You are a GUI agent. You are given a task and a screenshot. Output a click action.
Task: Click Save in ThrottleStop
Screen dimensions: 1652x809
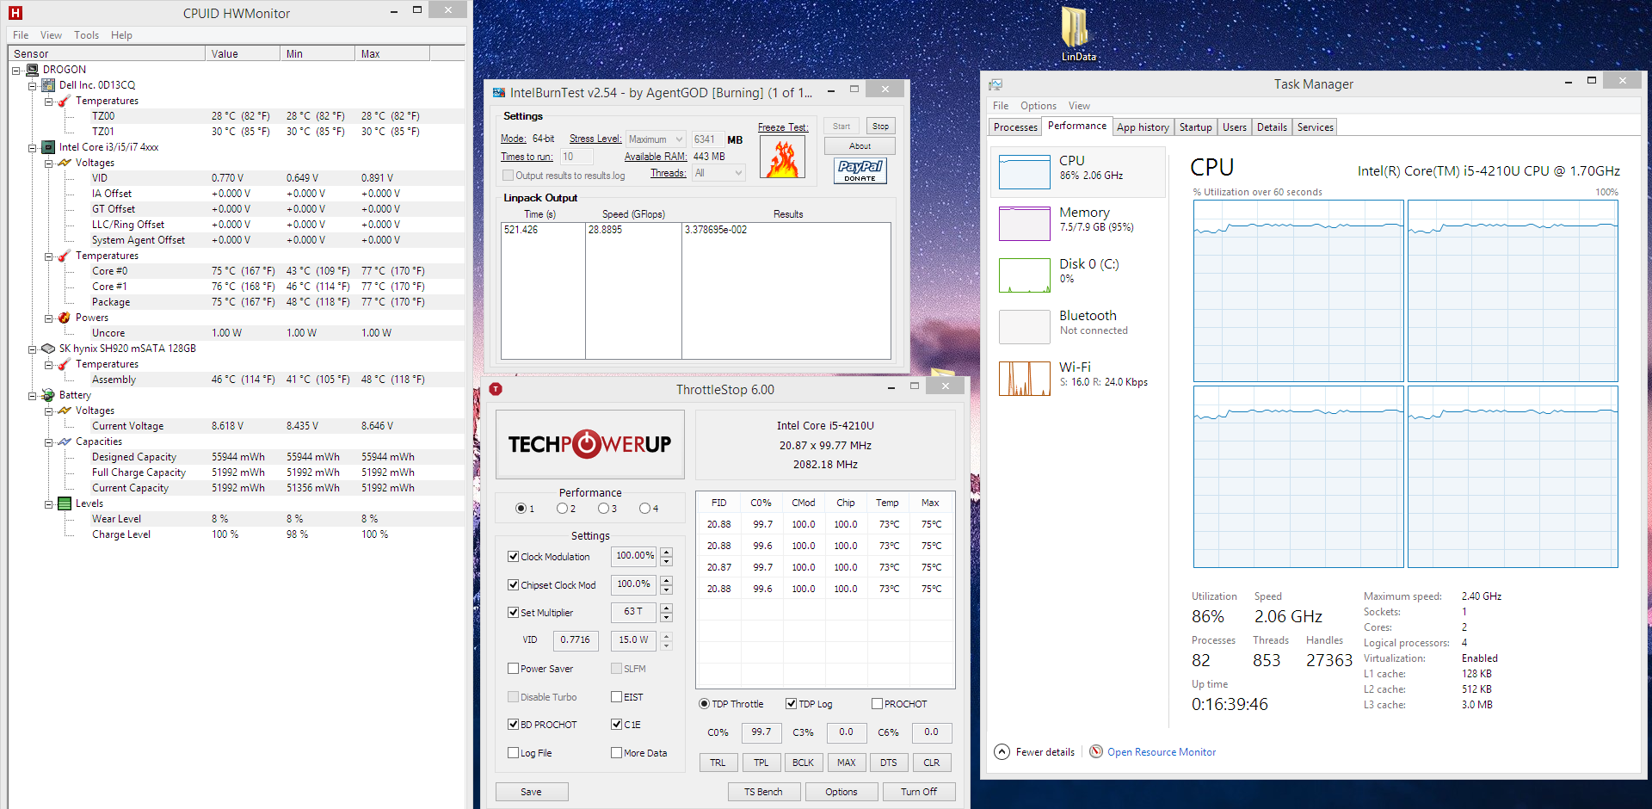pos(531,792)
